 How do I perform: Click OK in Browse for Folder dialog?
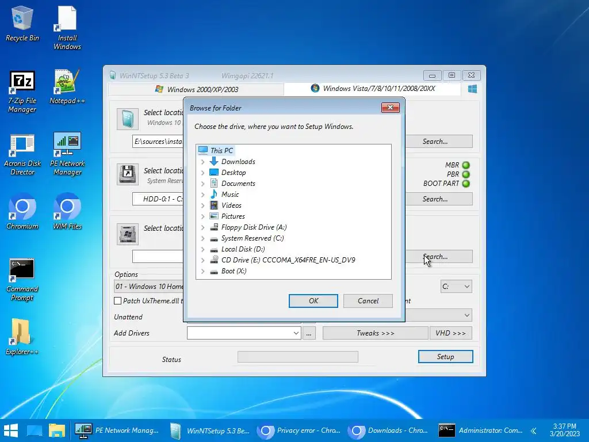click(x=313, y=300)
